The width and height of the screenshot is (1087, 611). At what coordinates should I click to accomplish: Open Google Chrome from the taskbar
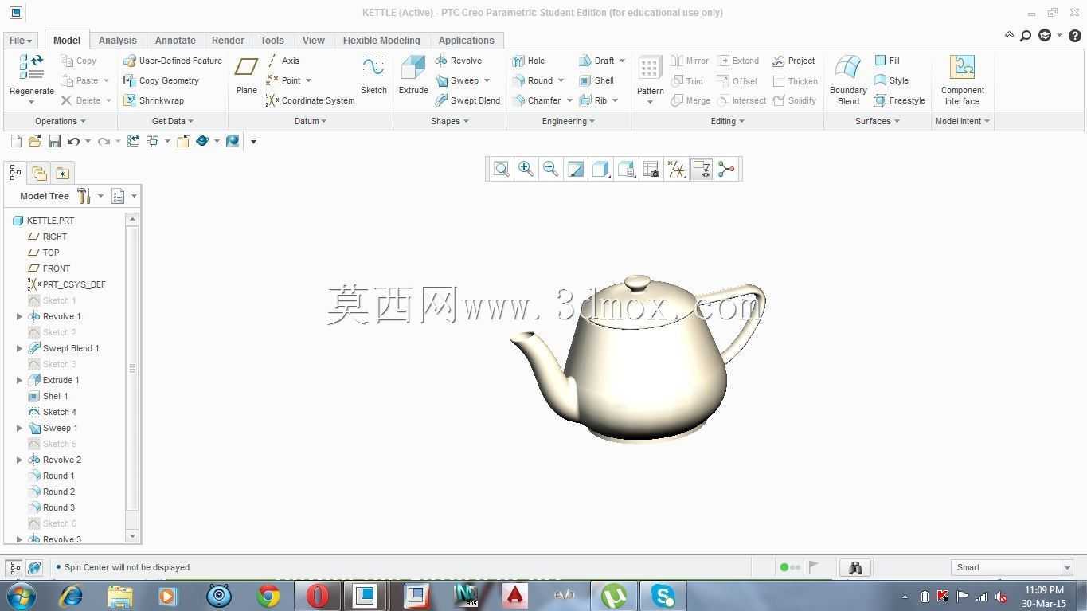click(268, 596)
